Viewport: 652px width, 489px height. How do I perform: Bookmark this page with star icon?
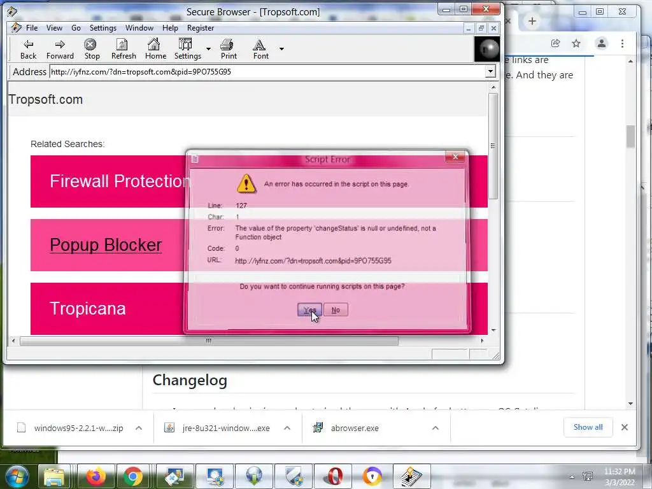(x=576, y=43)
